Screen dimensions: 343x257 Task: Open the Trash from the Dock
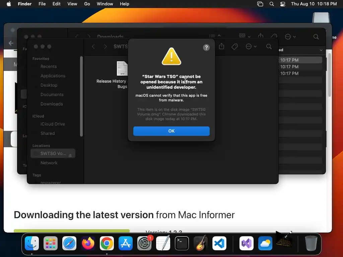(x=311, y=243)
